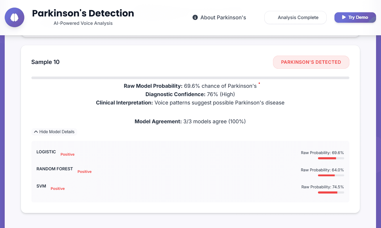Viewport: 381px width, 228px height.
Task: Click the gray divider bar under Sample 10
Action: click(190, 78)
